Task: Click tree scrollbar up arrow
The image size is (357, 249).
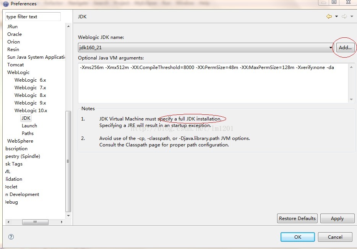Action: [x=68, y=26]
